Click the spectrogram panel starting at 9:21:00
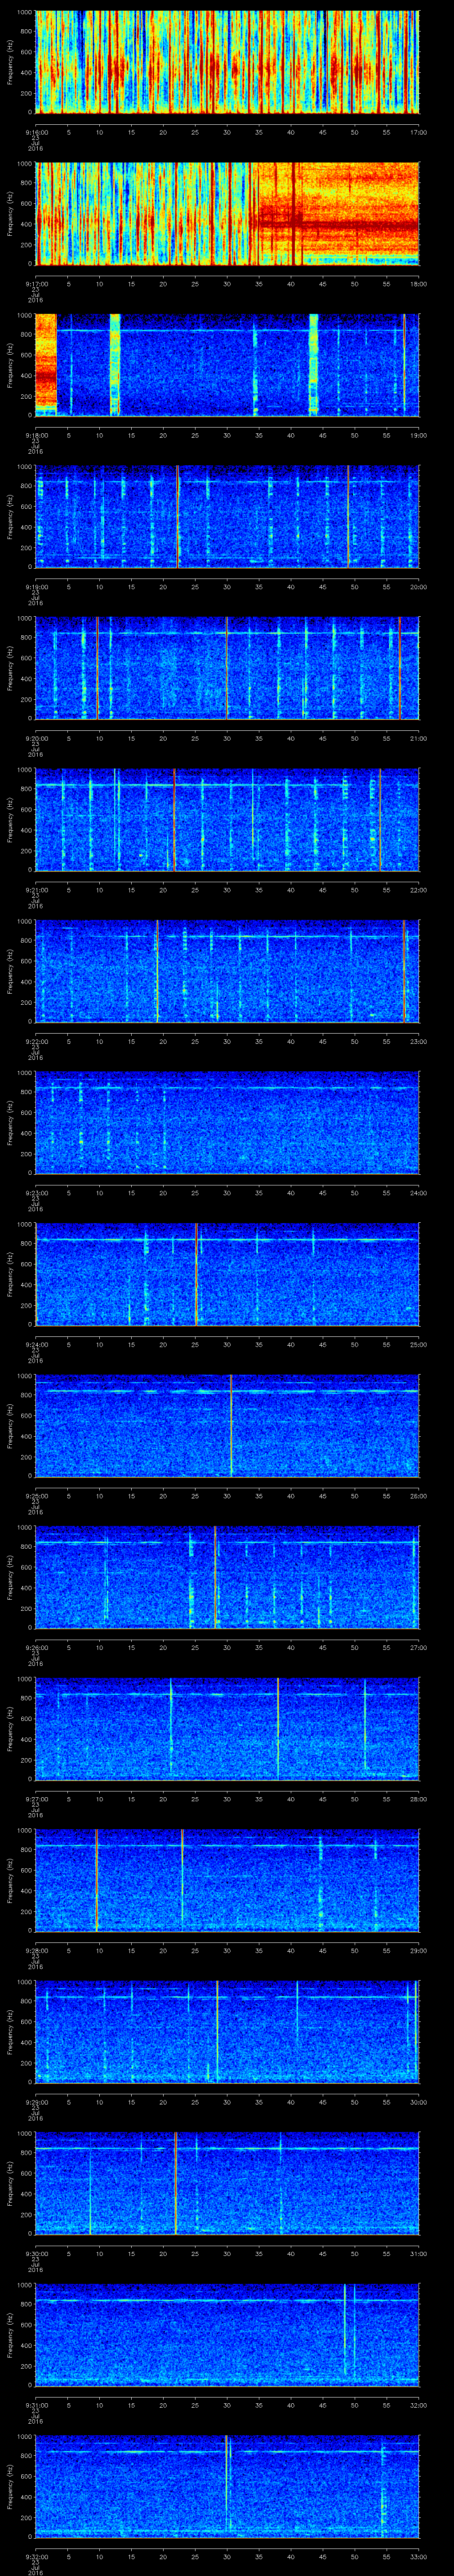The width and height of the screenshot is (454, 2576). [227, 820]
